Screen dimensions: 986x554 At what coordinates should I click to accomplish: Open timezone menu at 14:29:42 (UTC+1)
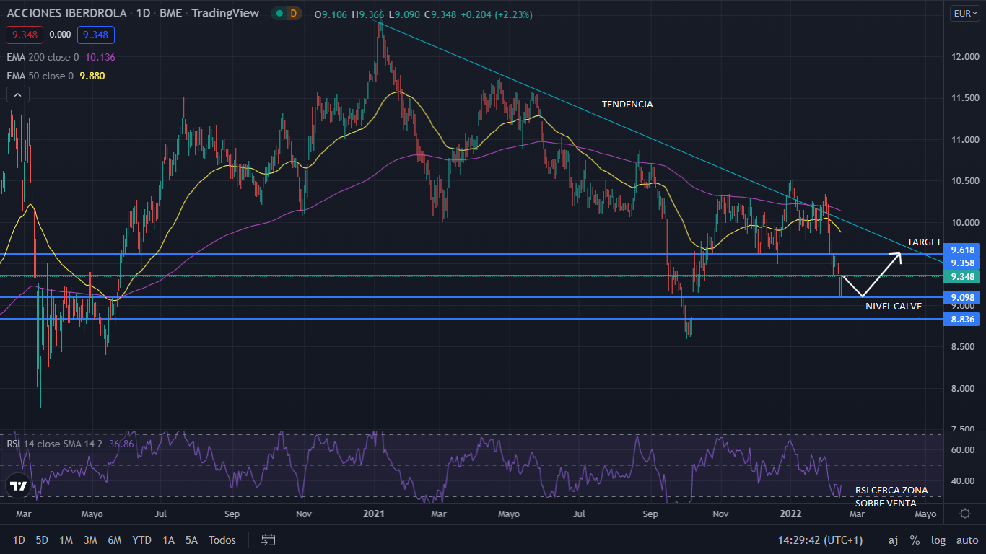click(x=820, y=540)
